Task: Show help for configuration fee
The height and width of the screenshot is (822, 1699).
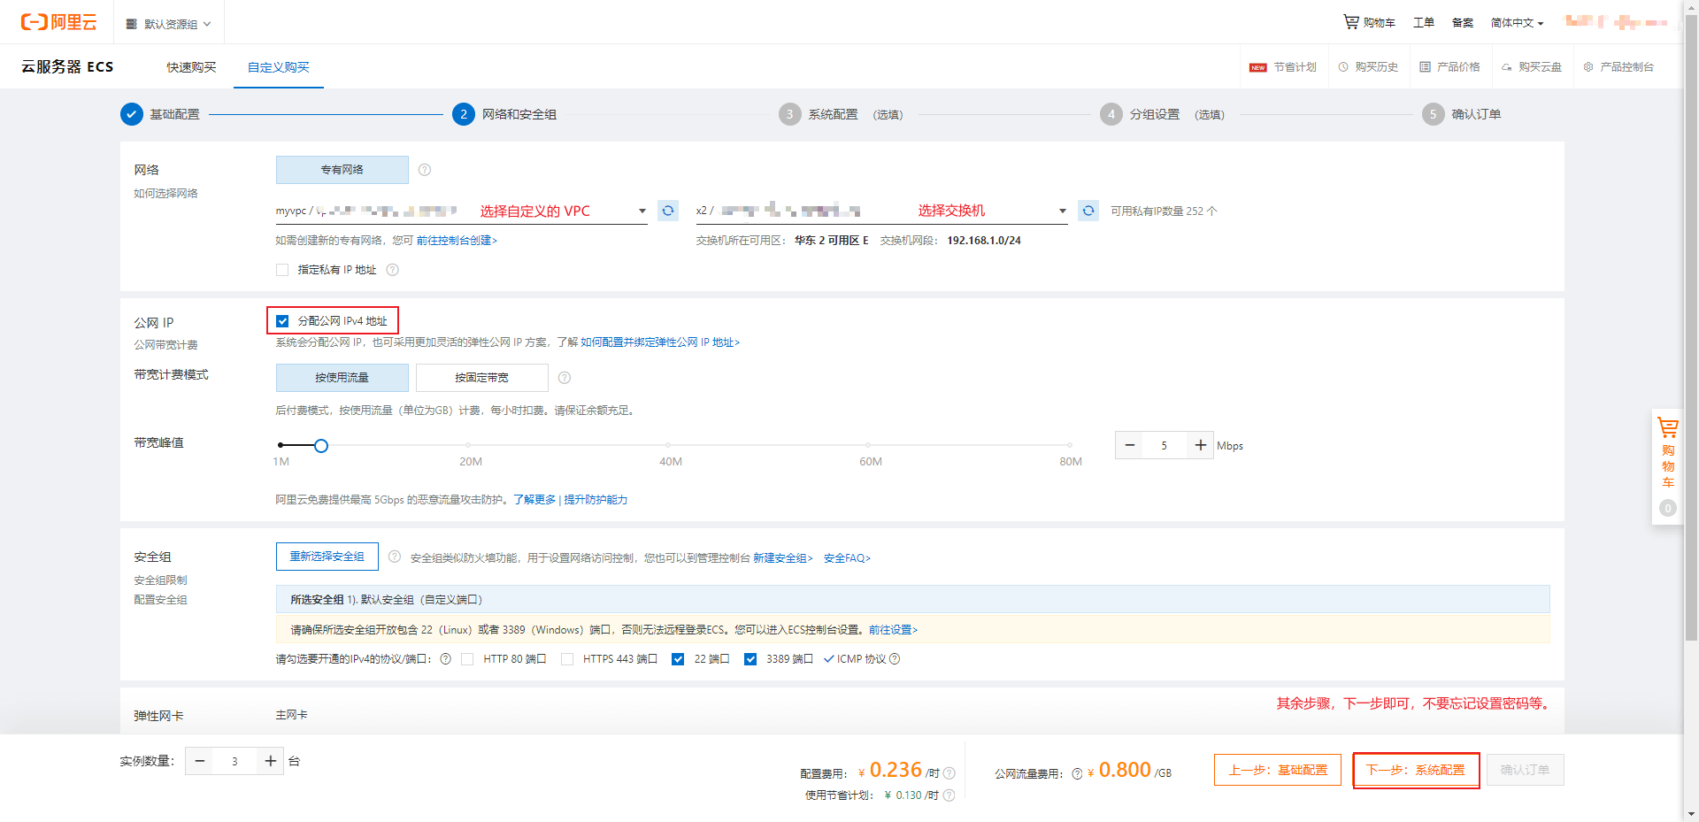Action: pyautogui.click(x=949, y=773)
